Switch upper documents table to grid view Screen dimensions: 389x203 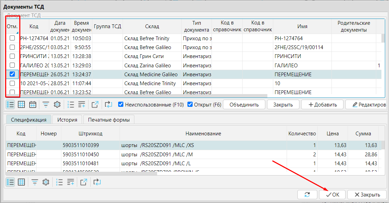click(x=21, y=105)
